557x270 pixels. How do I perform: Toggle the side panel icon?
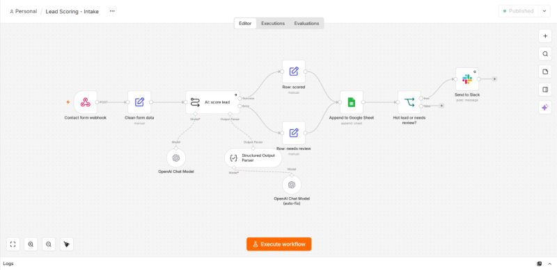point(545,90)
